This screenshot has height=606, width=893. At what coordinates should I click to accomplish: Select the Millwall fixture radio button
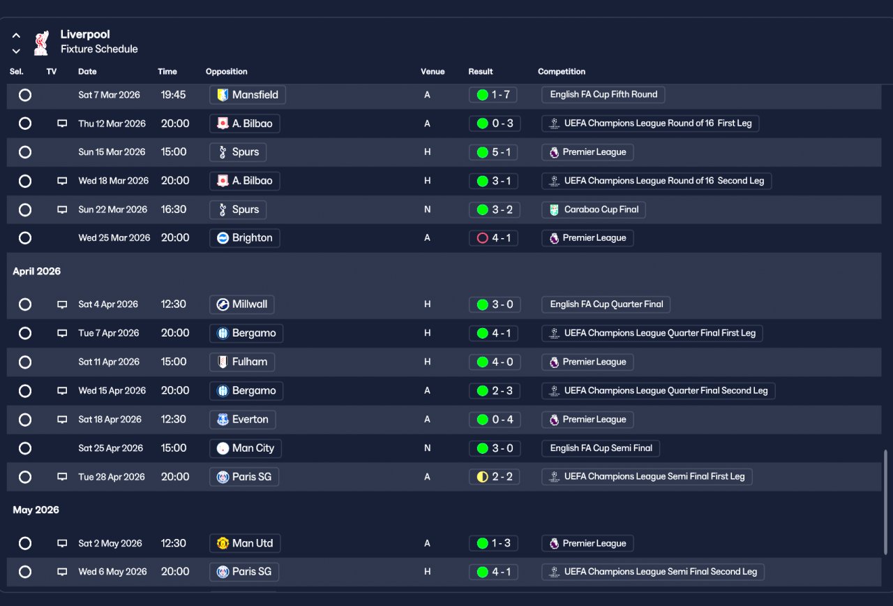pyautogui.click(x=25, y=304)
